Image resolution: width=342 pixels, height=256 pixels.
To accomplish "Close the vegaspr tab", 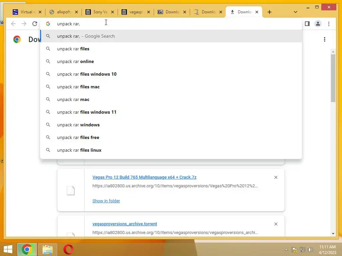I will [149, 12].
